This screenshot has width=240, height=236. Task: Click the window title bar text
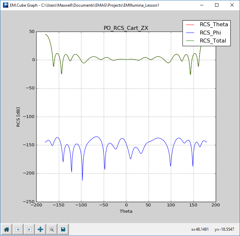[84, 5]
